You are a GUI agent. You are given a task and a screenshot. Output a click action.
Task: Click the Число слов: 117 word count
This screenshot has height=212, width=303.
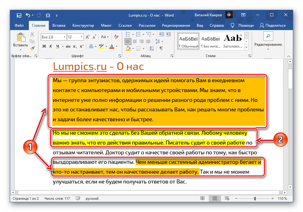pos(57,199)
